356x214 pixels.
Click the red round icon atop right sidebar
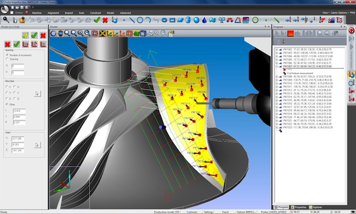tap(351, 30)
